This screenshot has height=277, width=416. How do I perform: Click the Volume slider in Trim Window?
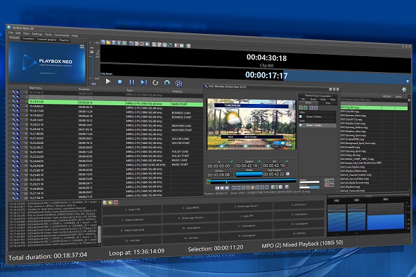click(309, 182)
